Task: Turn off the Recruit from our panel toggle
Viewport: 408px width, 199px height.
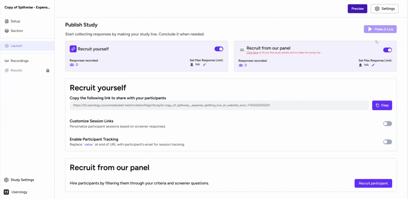Action: click(x=387, y=50)
